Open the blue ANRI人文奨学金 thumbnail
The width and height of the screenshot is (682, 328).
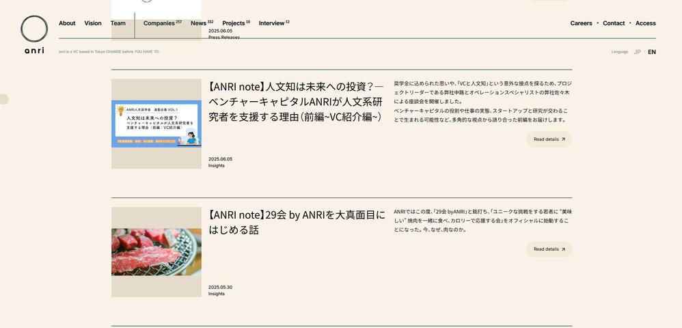coord(156,124)
